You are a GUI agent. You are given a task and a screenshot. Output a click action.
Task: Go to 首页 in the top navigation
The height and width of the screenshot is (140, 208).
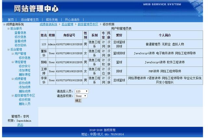click(x=11, y=19)
